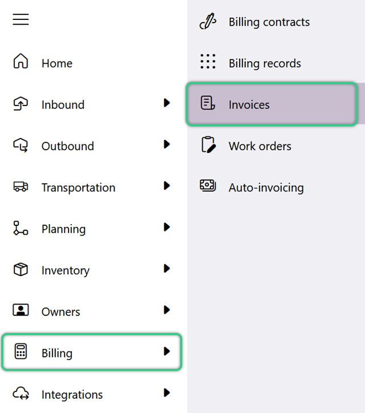Expand the Integrations submenu arrow
Screen dimensions: 365x413
point(167,392)
